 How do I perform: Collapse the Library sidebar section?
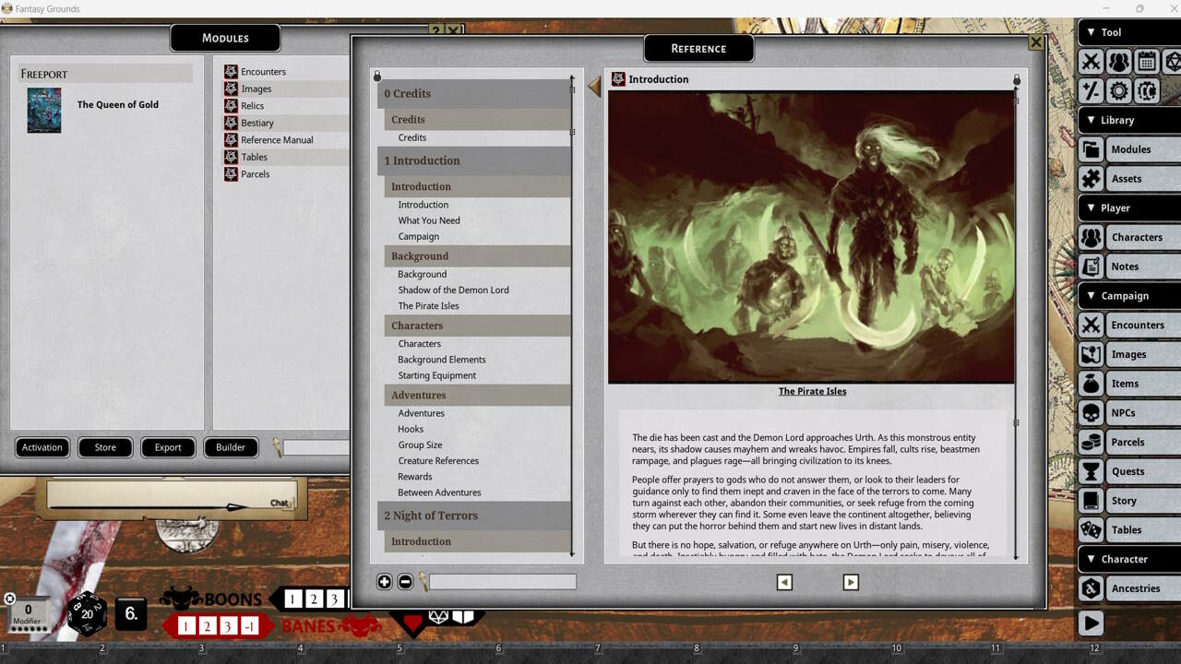[x=1092, y=120]
